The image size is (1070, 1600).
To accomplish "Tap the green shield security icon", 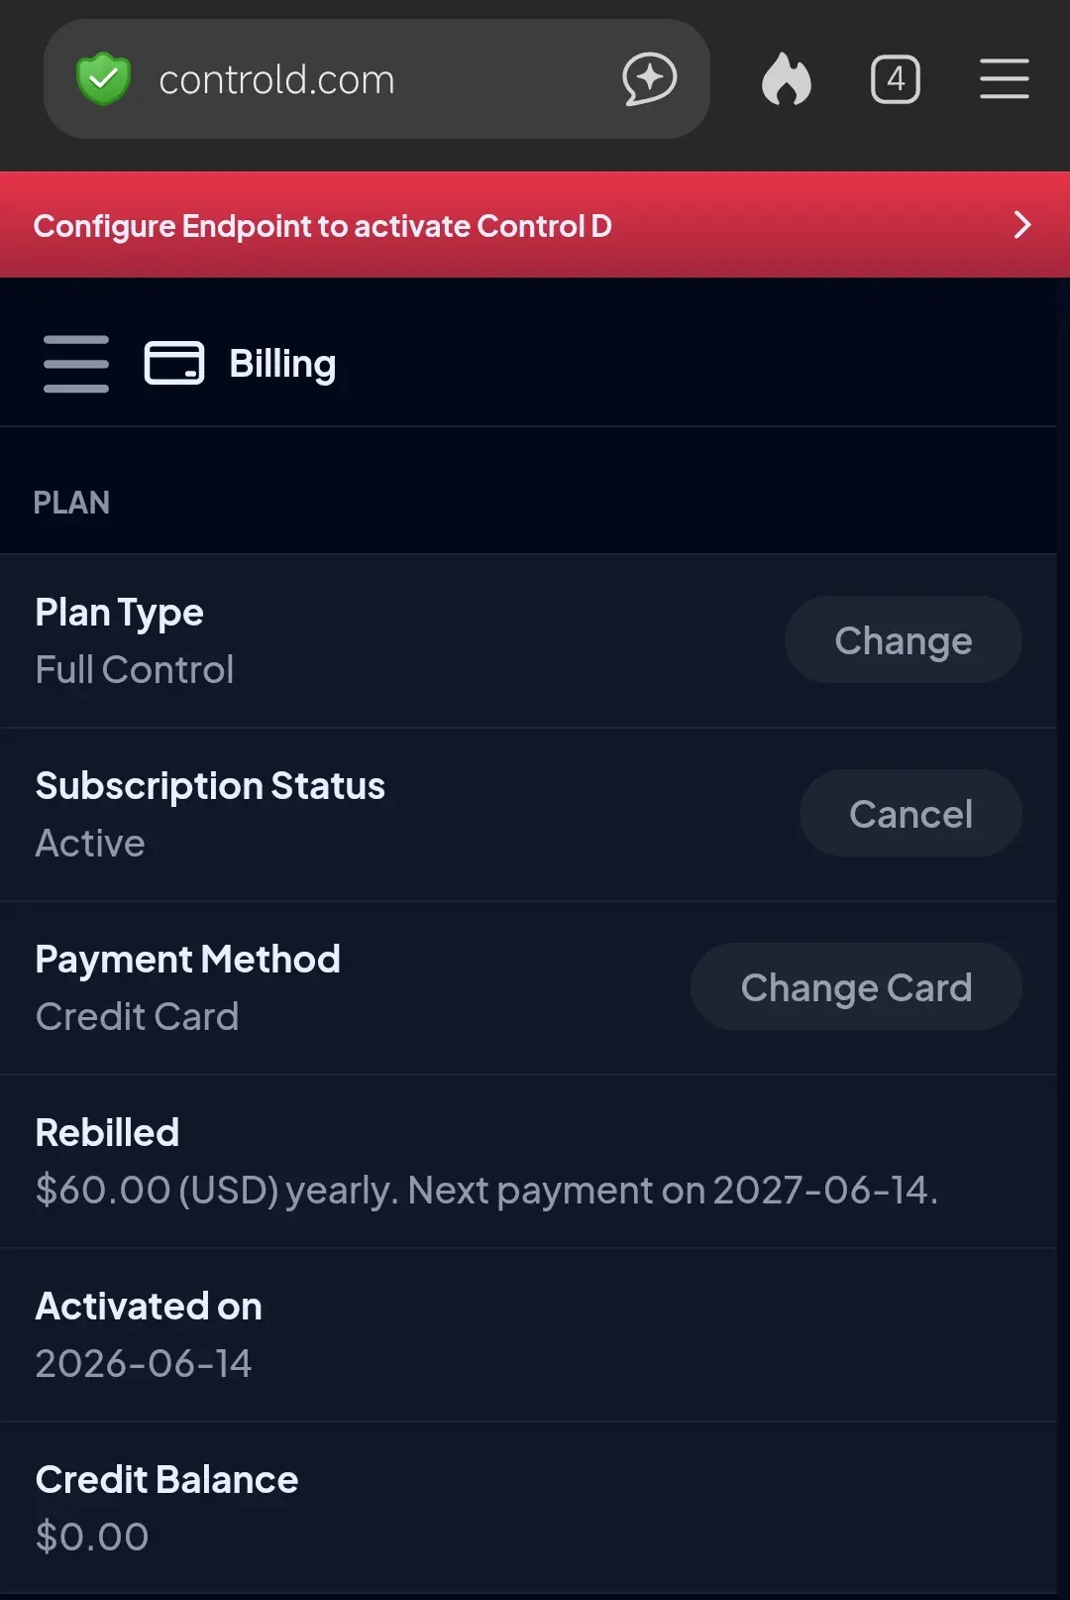I will pos(103,79).
